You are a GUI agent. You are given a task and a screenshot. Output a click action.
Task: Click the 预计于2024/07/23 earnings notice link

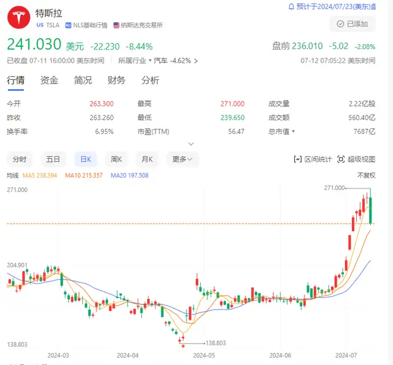(336, 7)
